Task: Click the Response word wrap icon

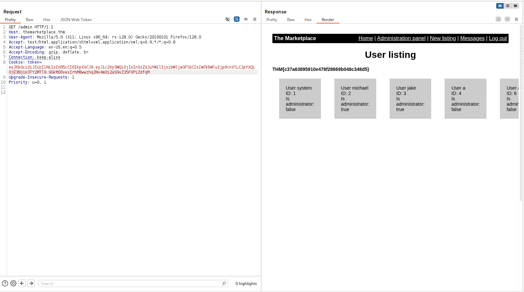Action: 498,19
